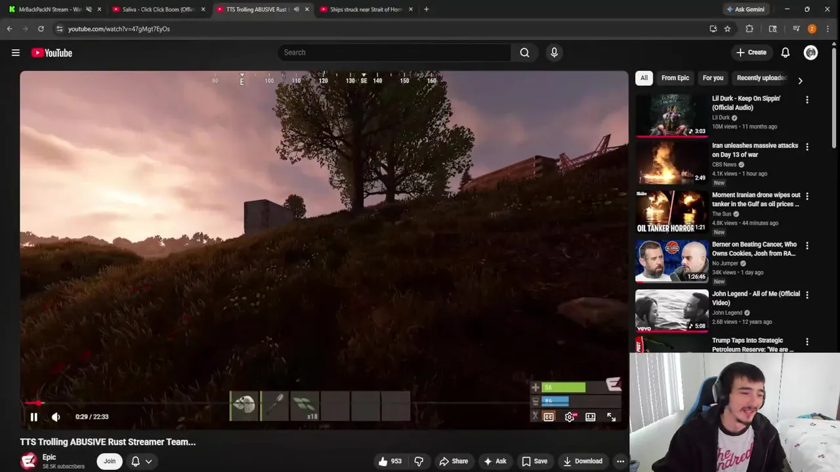Viewport: 840px width, 472px height.
Task: Reload the current page
Action: pyautogui.click(x=41, y=29)
